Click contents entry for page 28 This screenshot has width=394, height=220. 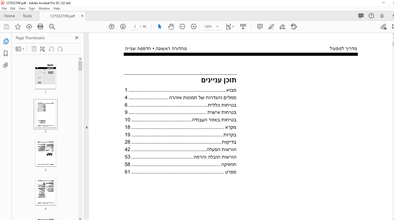click(180, 142)
